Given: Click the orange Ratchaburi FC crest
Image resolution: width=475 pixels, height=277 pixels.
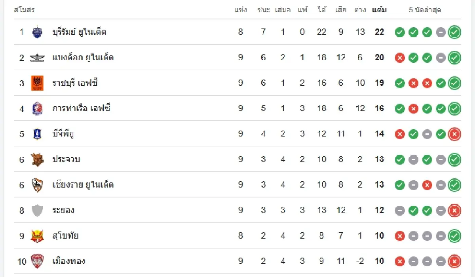Looking at the screenshot, I should [37, 83].
